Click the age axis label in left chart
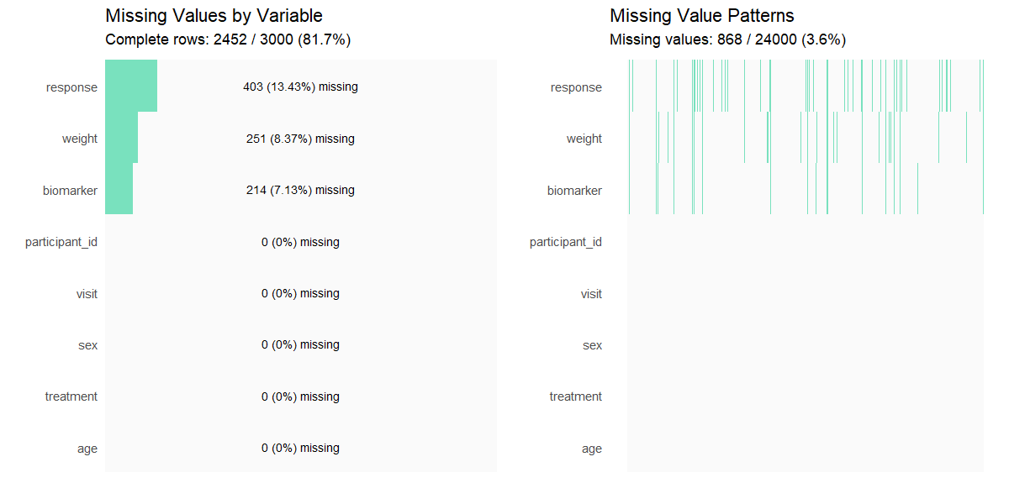Screen dimensions: 1009x504 87,449
